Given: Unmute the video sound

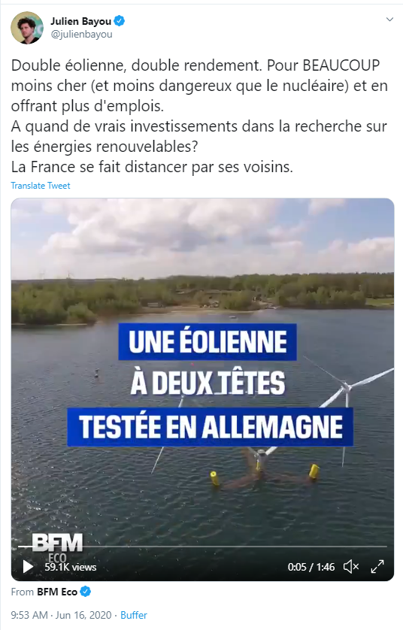Looking at the screenshot, I should pos(351,567).
